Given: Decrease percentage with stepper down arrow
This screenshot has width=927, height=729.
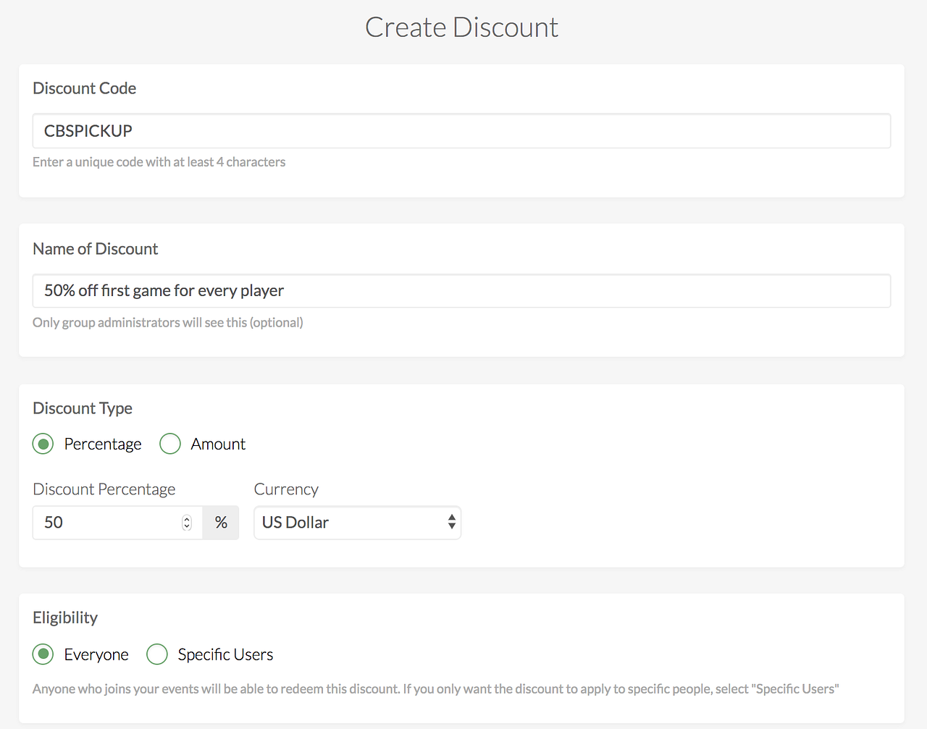Looking at the screenshot, I should (187, 526).
